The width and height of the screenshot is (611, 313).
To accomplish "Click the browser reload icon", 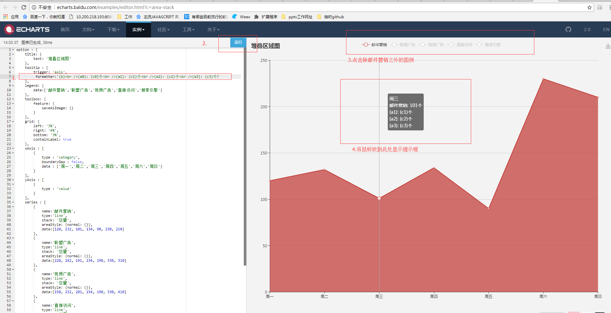I will [23, 7].
